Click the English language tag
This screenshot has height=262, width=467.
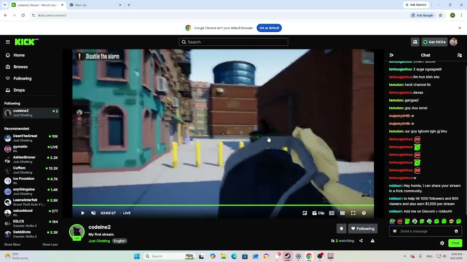pos(119,241)
